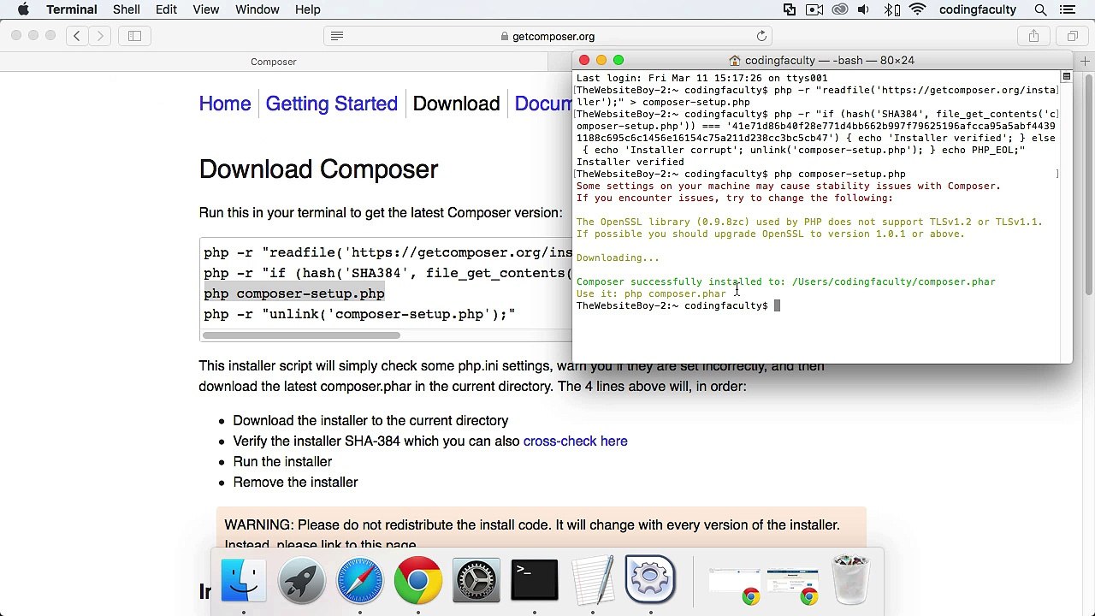
Task: Open Terminal from the Dock
Action: coord(535,581)
